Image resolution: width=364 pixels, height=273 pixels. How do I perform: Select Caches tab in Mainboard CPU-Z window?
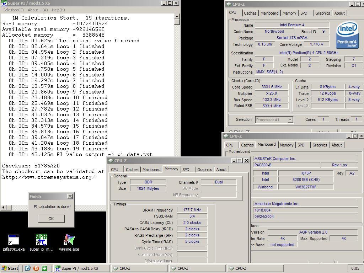coord(247,145)
